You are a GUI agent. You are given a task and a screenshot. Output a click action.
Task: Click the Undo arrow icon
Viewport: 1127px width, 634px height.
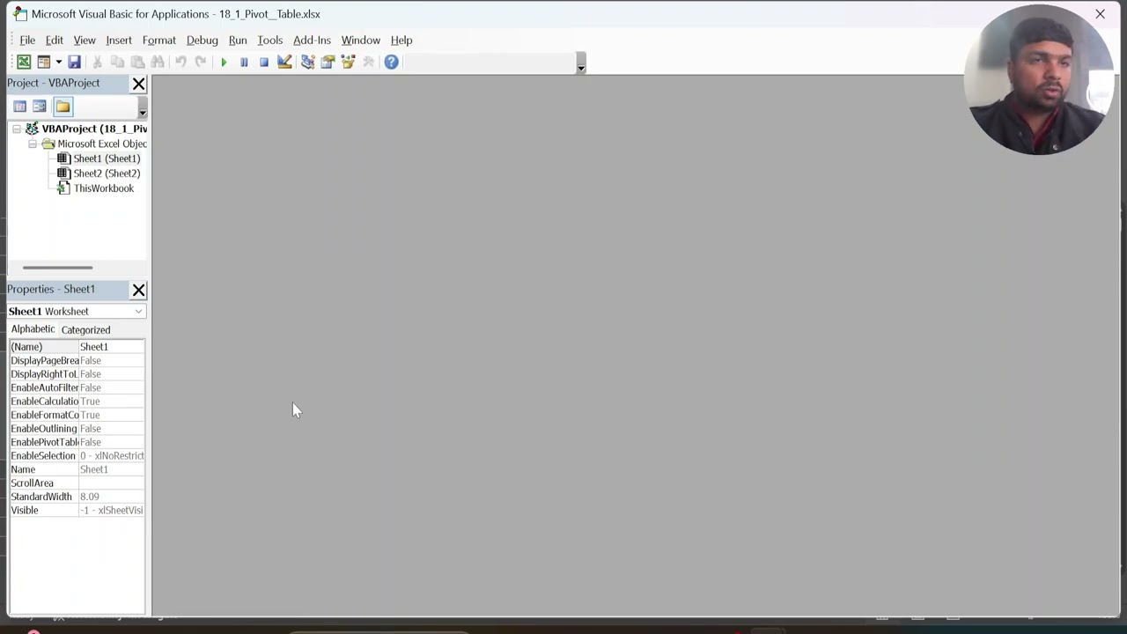tap(180, 62)
